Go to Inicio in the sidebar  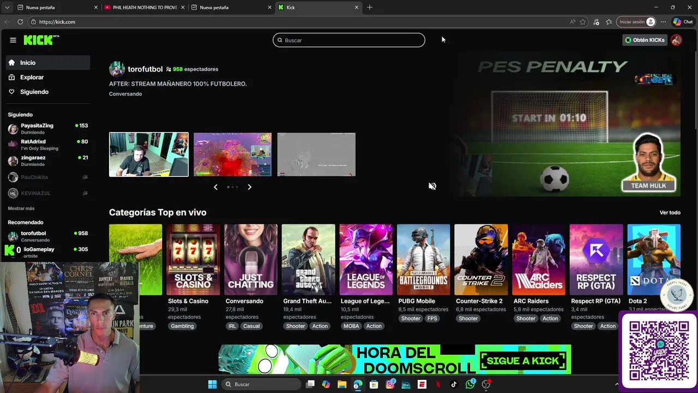tap(48, 63)
